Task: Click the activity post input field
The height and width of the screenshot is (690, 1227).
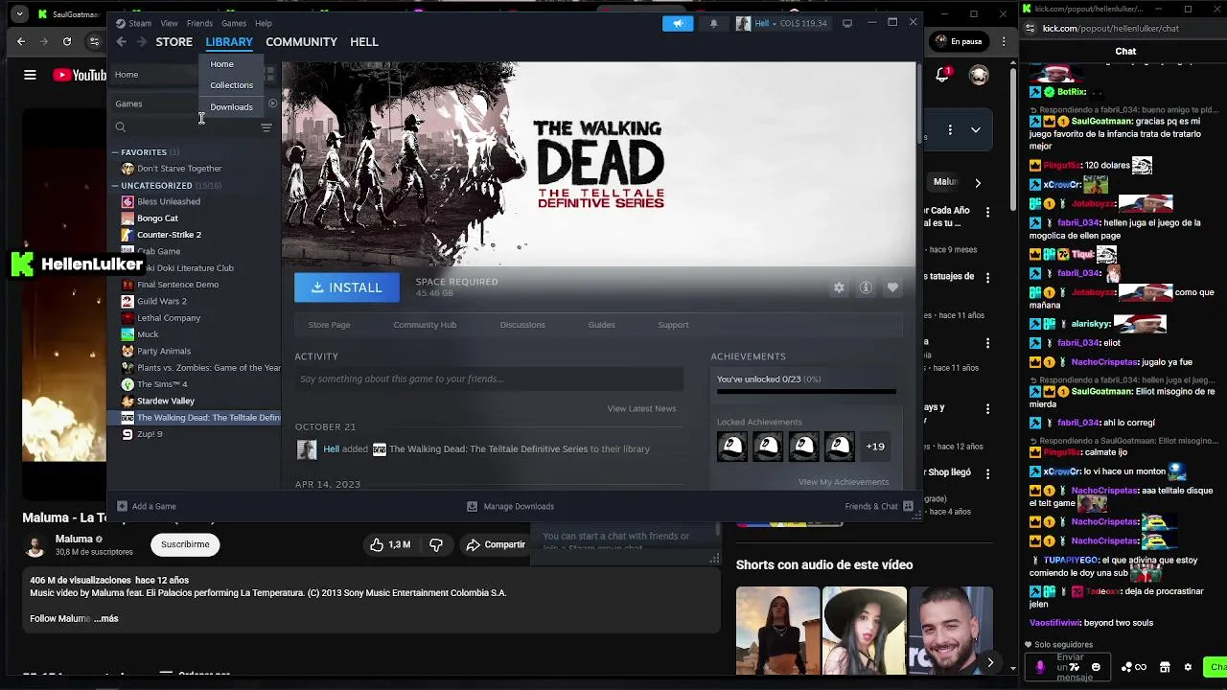Action: tap(489, 379)
